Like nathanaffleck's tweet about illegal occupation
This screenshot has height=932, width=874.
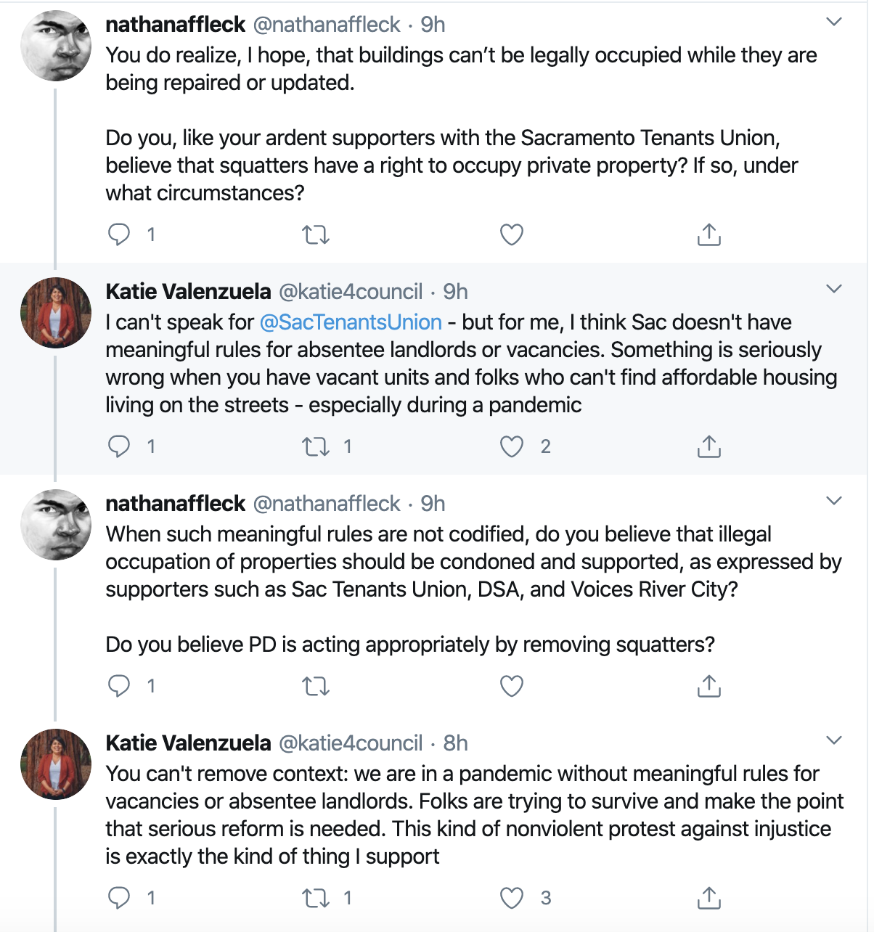512,686
